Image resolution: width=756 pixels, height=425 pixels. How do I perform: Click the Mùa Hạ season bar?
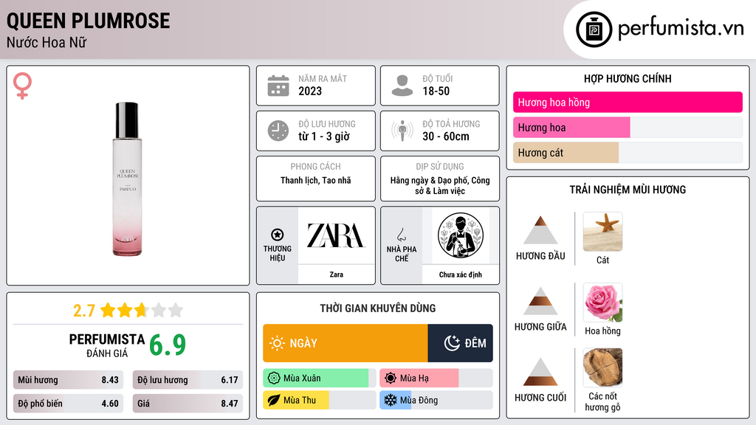(436, 379)
